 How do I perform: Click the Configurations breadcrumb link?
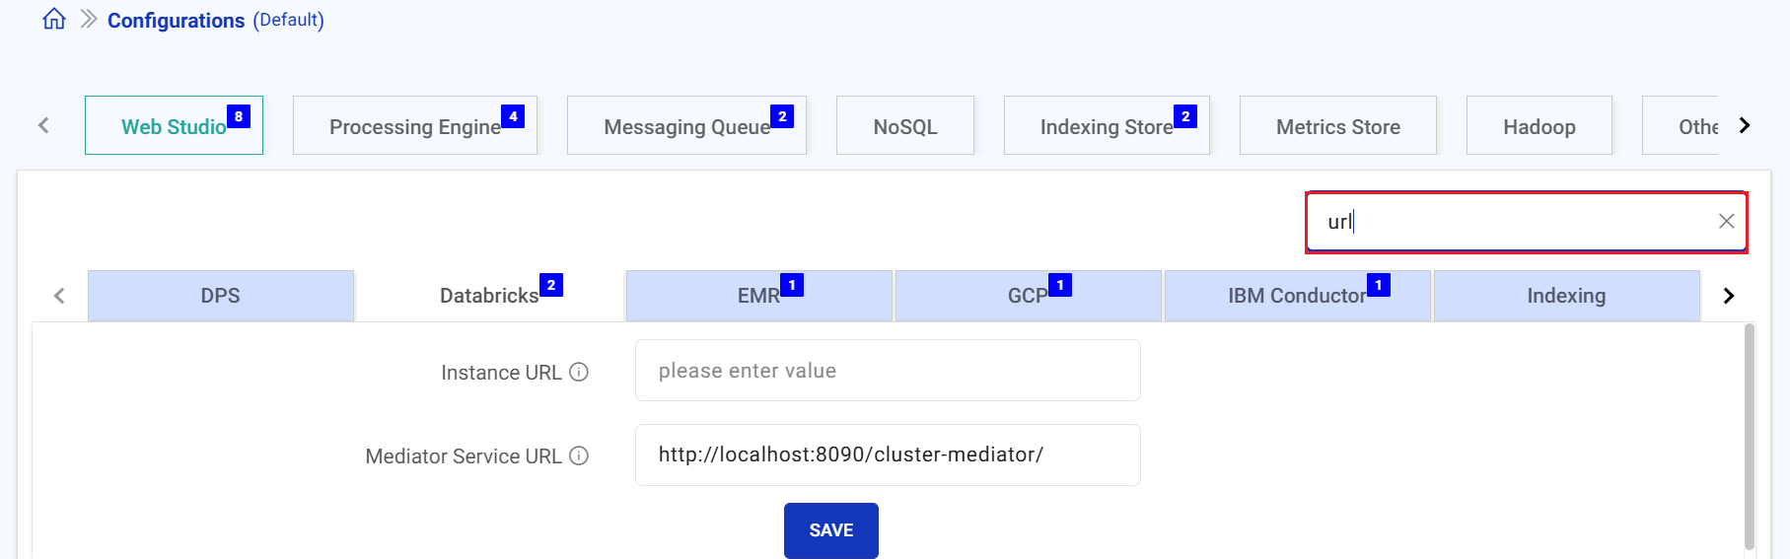pyautogui.click(x=176, y=21)
